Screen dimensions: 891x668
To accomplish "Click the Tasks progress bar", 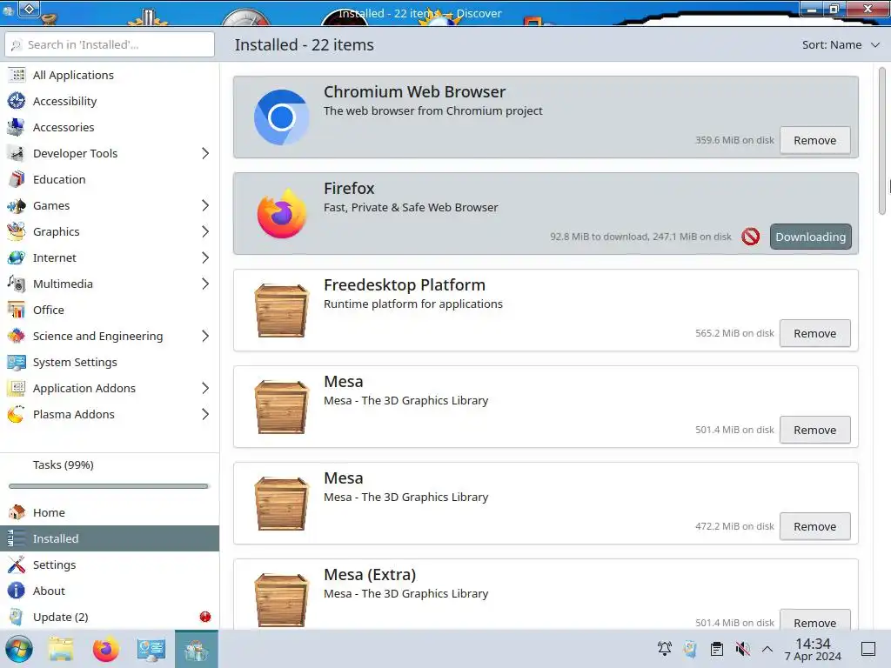I will click(x=109, y=486).
